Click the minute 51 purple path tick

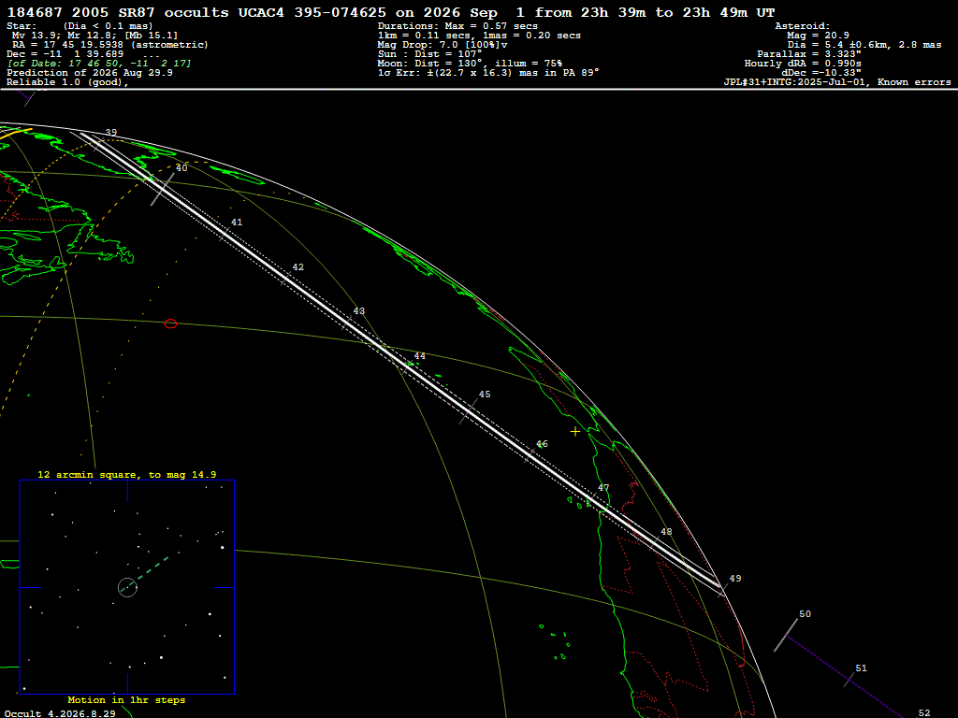click(849, 679)
